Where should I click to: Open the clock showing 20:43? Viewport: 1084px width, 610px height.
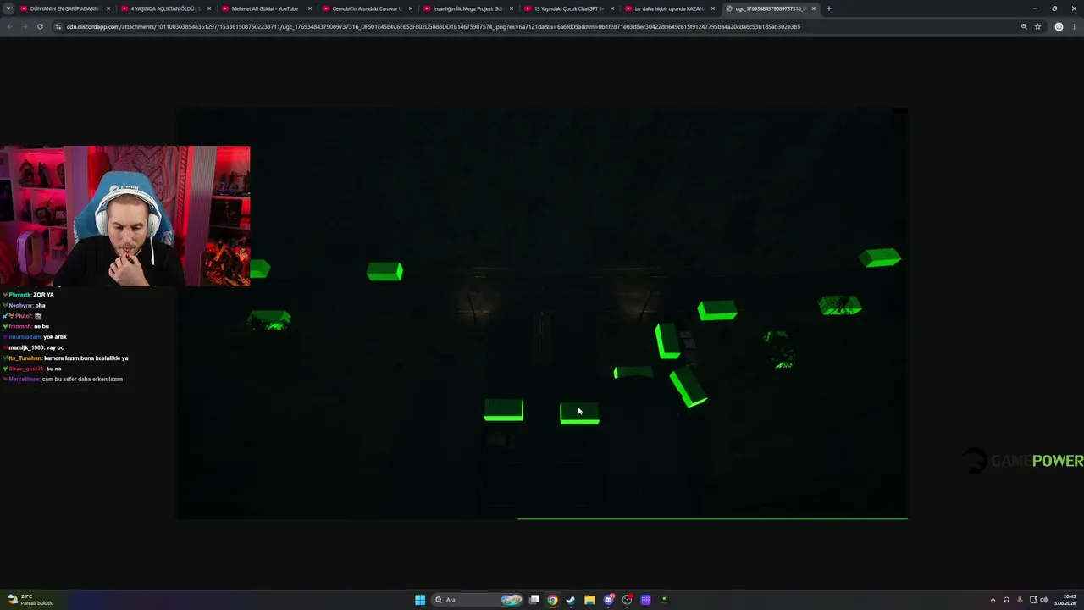click(1065, 600)
